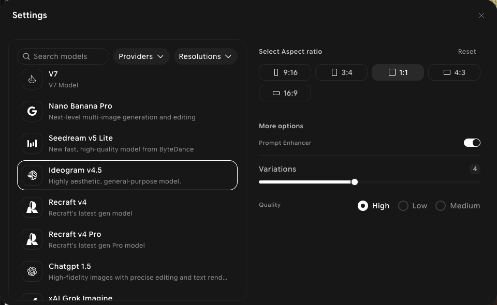
Task: Click the landscape icon on the 4:3 ratio
Action: coord(447,72)
